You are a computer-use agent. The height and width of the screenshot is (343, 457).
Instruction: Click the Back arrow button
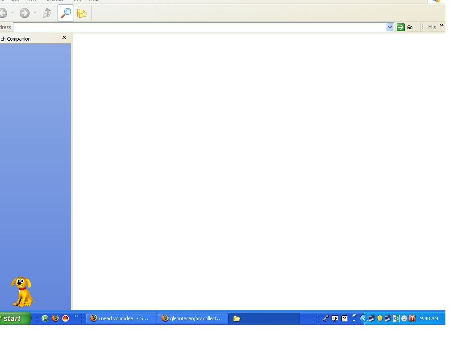3,13
